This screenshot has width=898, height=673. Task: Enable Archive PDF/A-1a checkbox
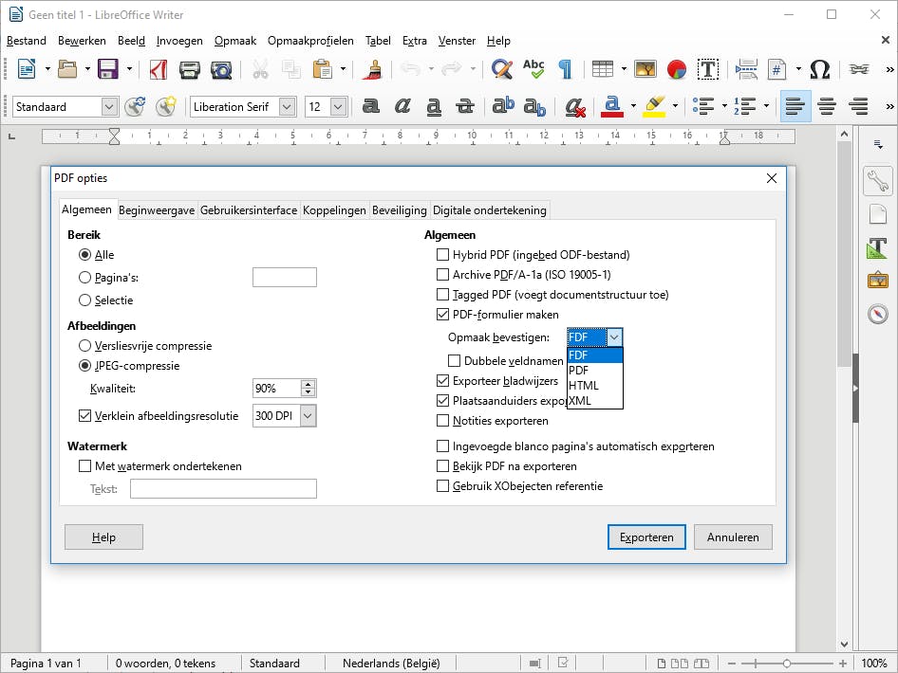coord(442,275)
